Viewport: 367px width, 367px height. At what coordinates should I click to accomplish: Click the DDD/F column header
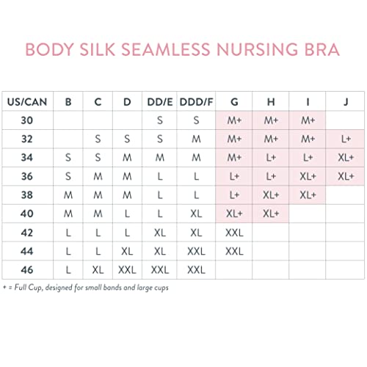pyautogui.click(x=196, y=101)
